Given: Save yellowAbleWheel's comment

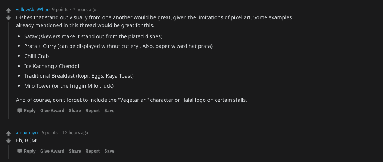Looking at the screenshot, I should (x=109, y=110).
